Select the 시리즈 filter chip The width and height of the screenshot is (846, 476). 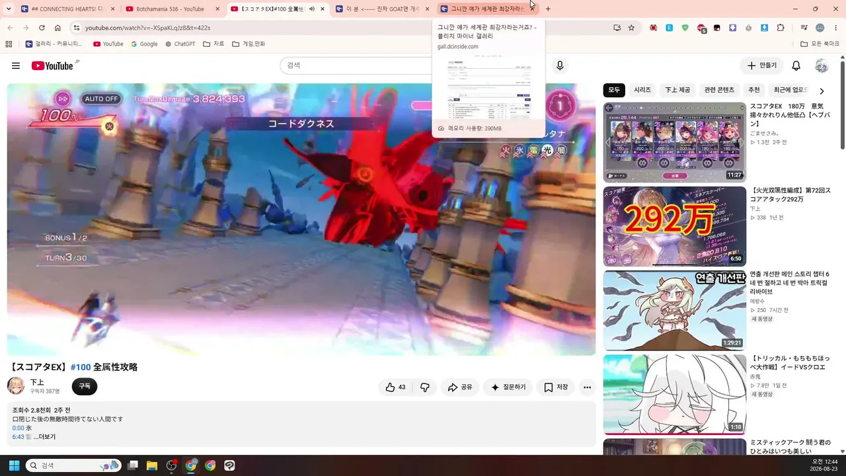click(642, 90)
